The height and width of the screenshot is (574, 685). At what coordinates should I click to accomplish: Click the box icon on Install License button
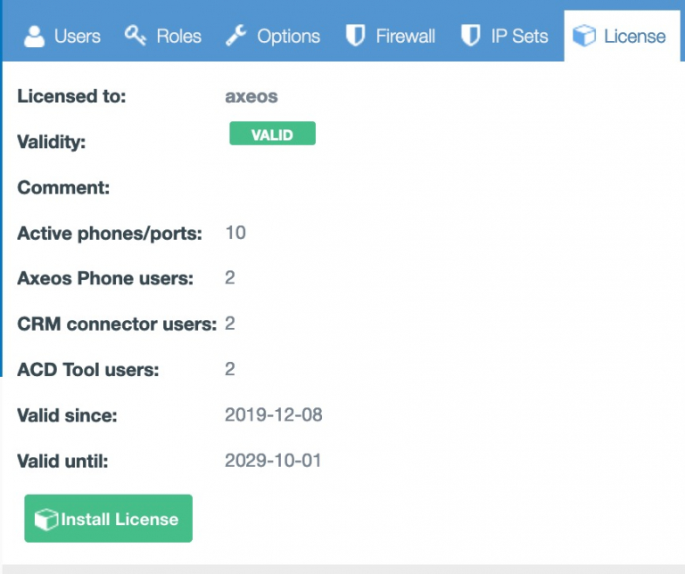point(45,520)
